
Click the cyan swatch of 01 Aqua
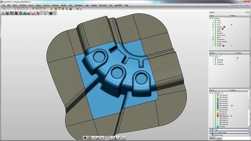(218, 127)
